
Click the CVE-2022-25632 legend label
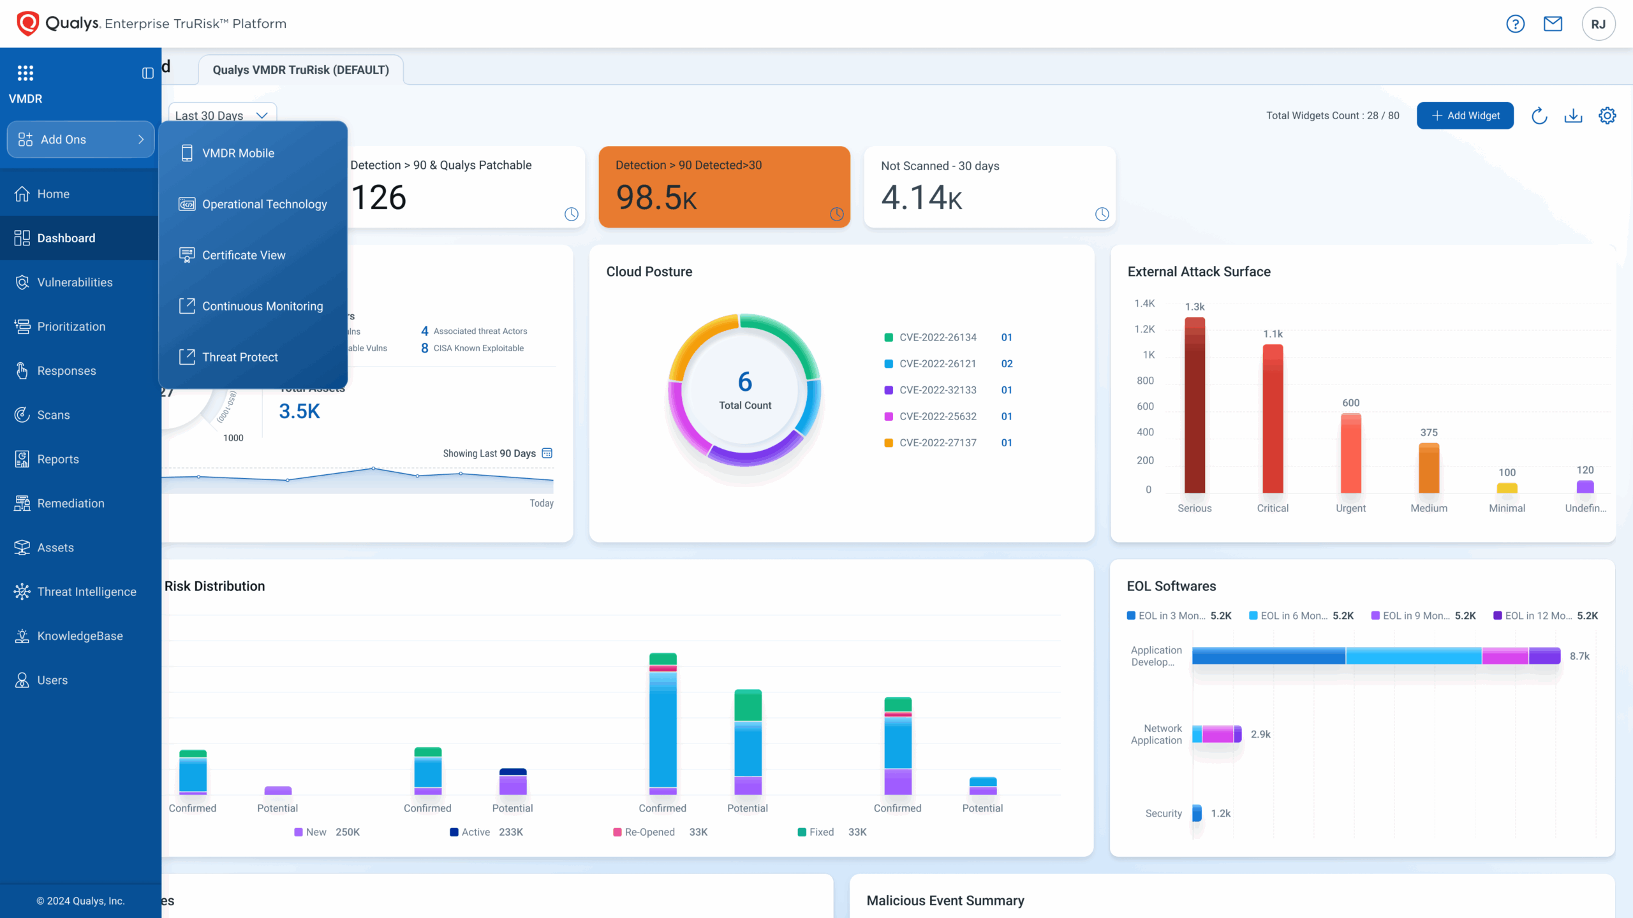[x=938, y=416]
